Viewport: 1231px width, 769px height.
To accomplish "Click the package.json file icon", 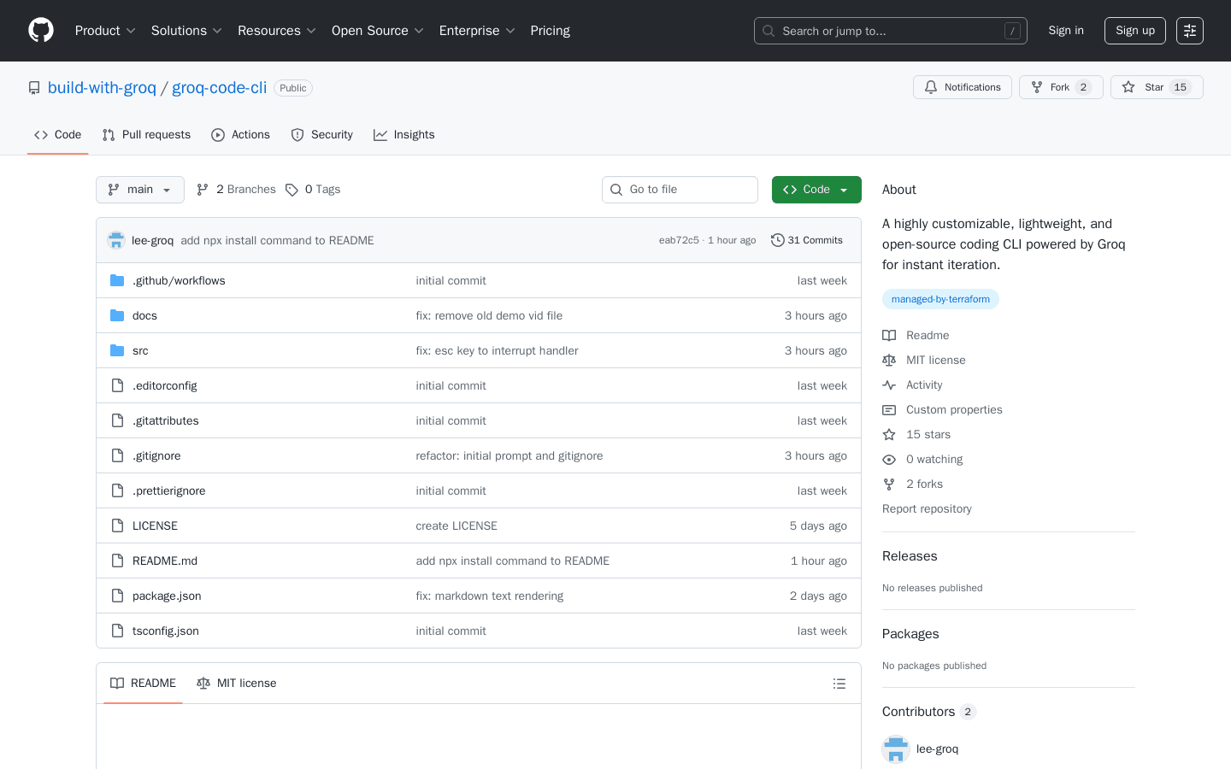I will click(117, 596).
